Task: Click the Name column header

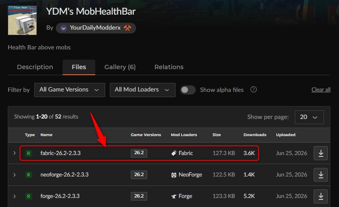Action: tap(46, 135)
